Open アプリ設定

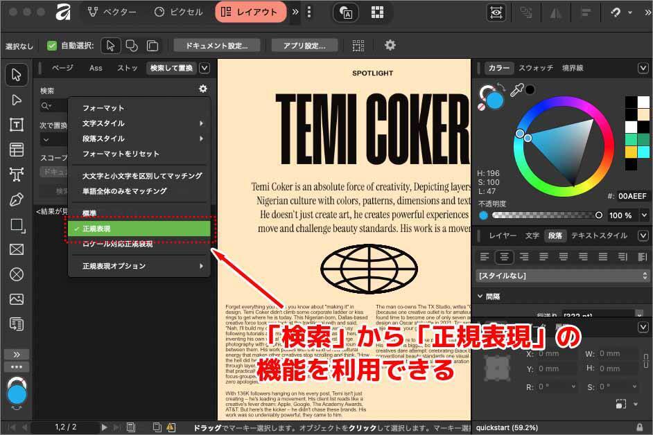tap(304, 45)
